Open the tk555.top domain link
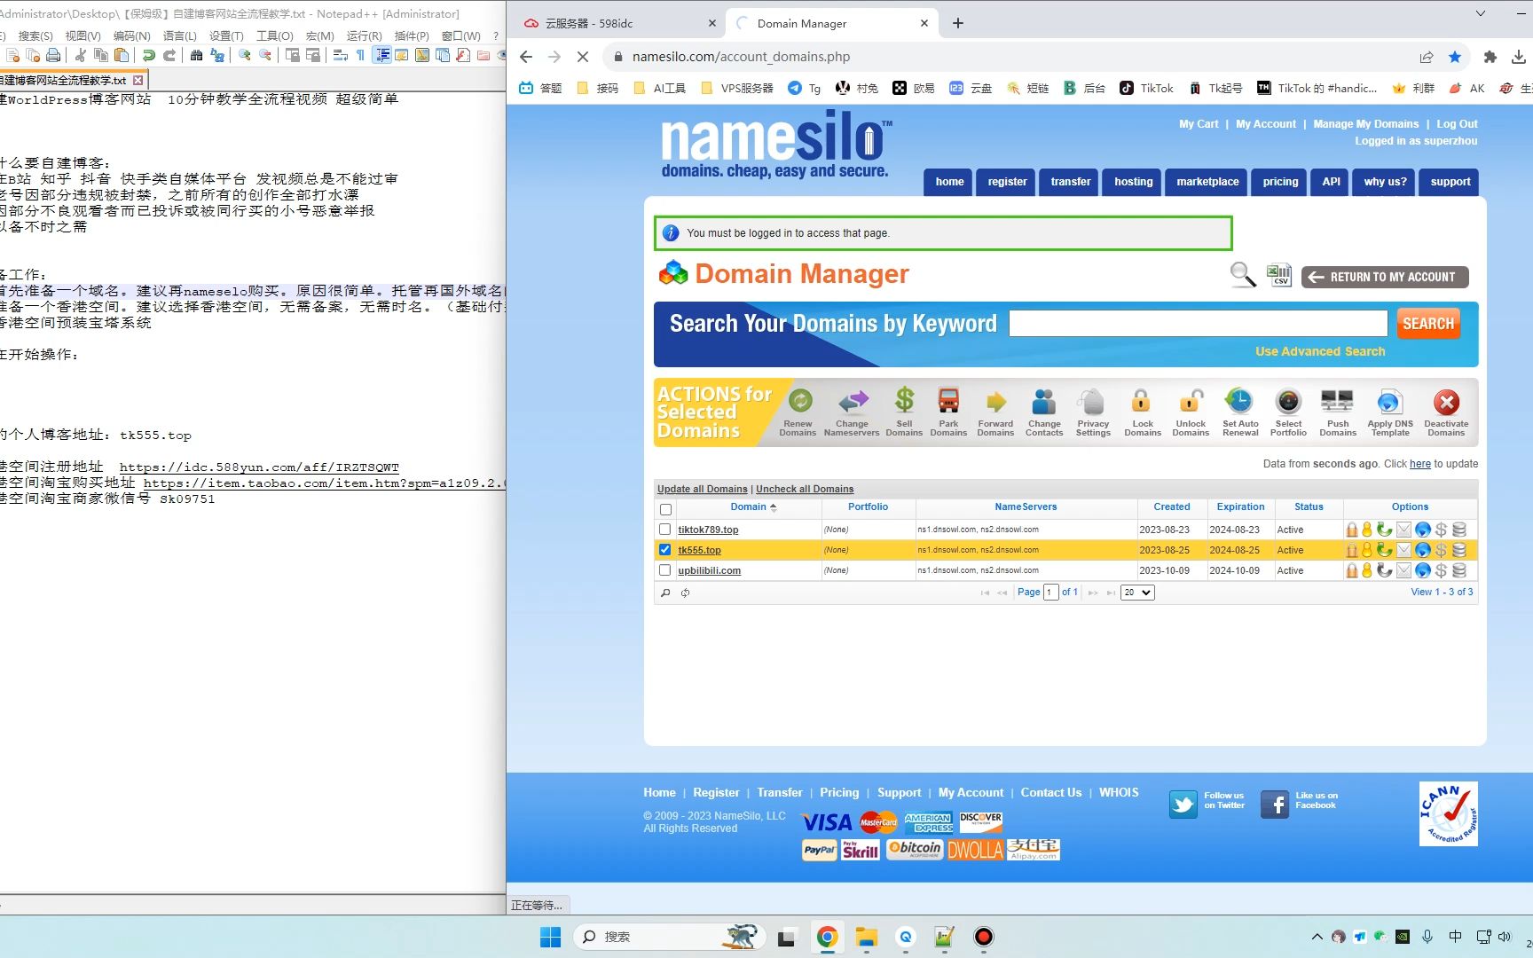Screen dimensions: 1533x958 699,550
